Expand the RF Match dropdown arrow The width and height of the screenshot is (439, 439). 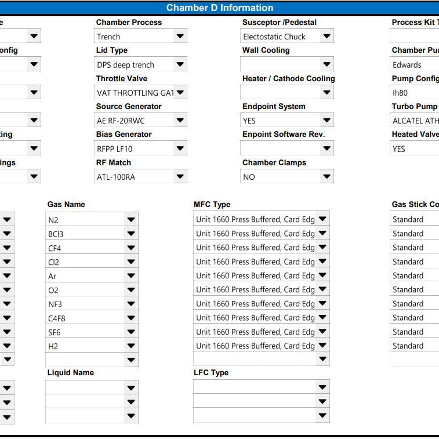coord(180,176)
